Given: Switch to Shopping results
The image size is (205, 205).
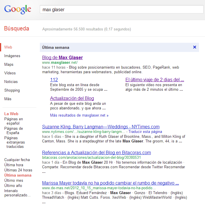Looking at the screenshot, I should (x=12, y=90).
